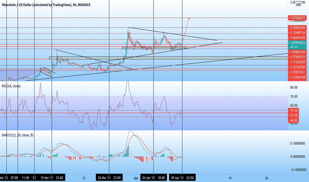Screen dimensions: 309x182
Task: Select the 2.13490154 price level label
Action: [x=297, y=33]
